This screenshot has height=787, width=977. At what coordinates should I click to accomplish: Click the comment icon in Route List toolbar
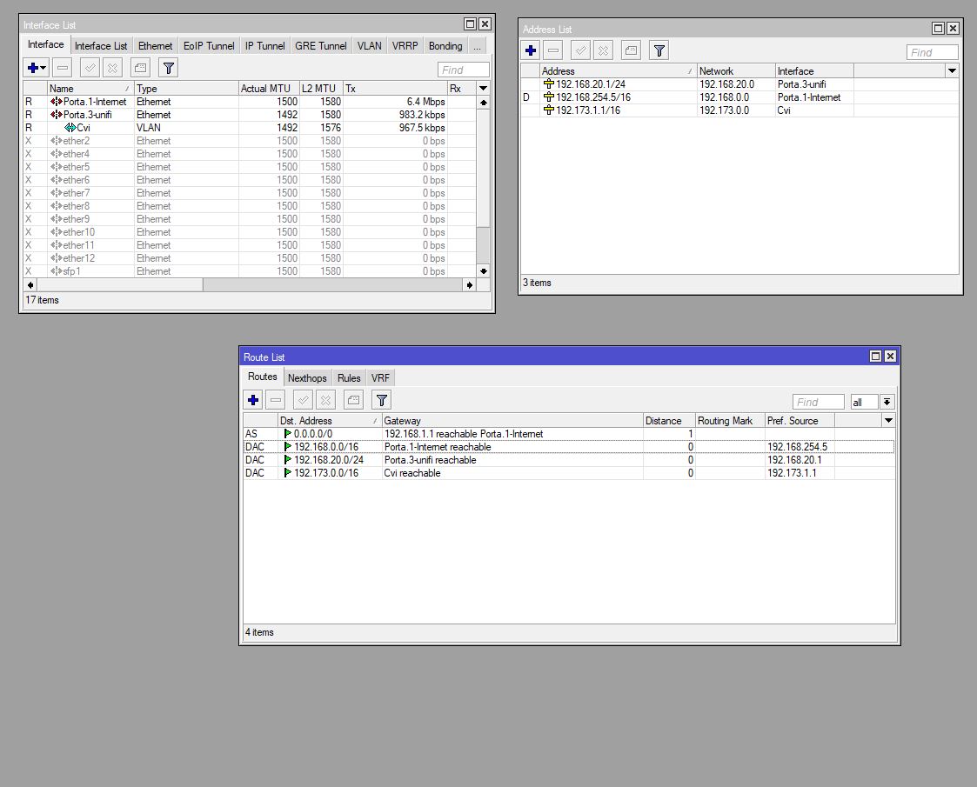pos(353,400)
